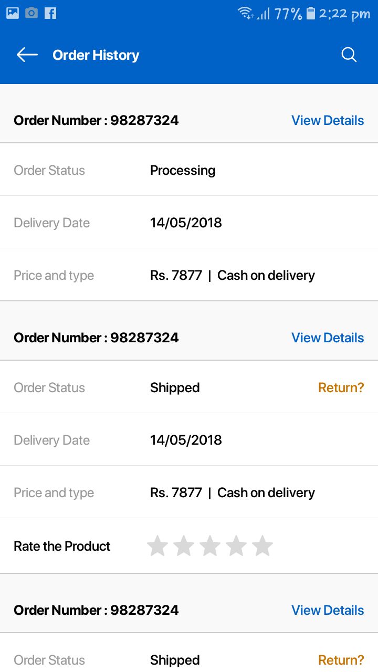378x672 pixels.
Task: View Details of the Processing order
Action: [328, 120]
